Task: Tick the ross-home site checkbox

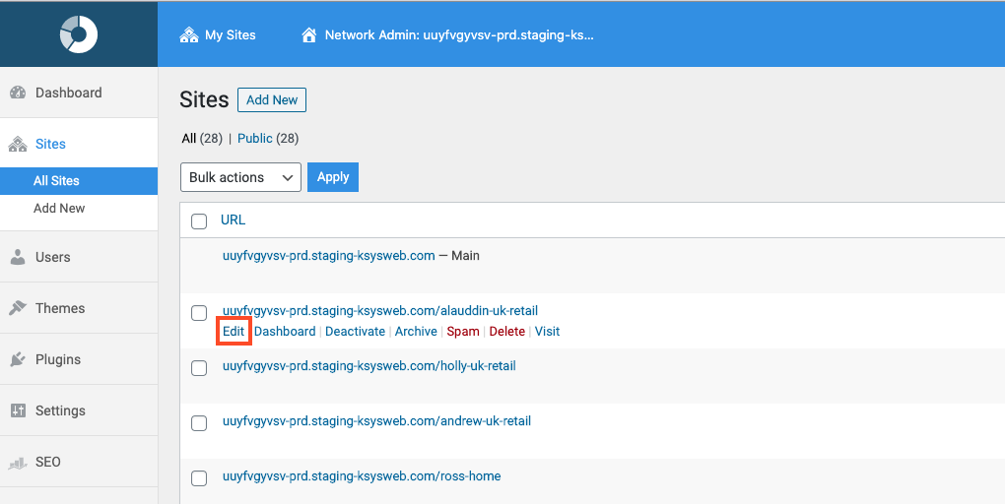Action: [199, 477]
